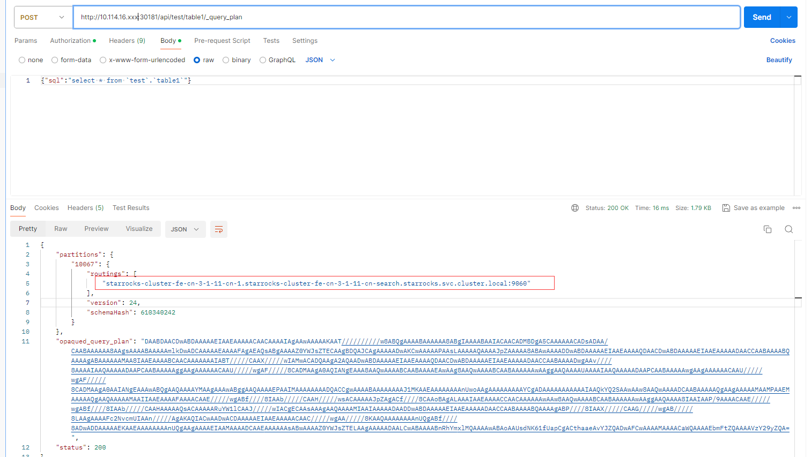Screen dimensions: 811x457
Task: Switch response view to Raw
Action: [x=61, y=229]
